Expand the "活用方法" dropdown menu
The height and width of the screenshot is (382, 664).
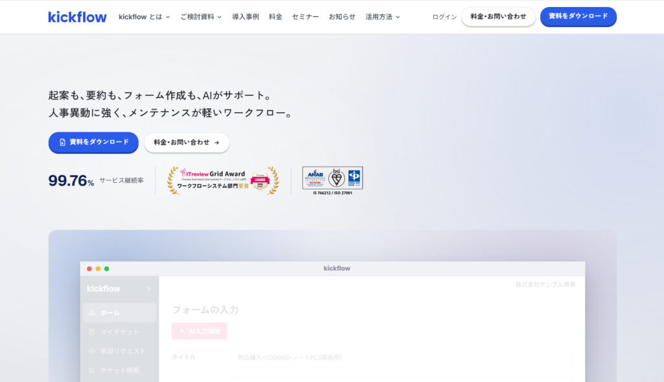383,17
